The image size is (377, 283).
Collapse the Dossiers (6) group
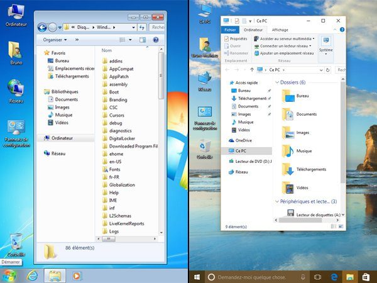[x=277, y=82]
